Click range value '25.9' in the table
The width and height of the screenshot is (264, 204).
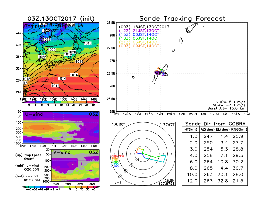[x=238, y=137]
